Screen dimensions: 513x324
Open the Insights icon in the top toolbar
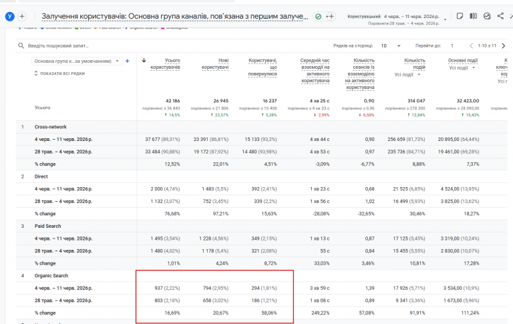tap(487, 16)
